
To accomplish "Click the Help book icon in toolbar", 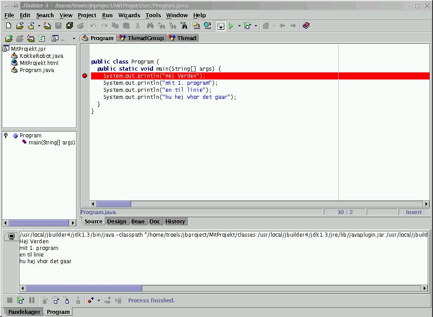I will [x=306, y=26].
